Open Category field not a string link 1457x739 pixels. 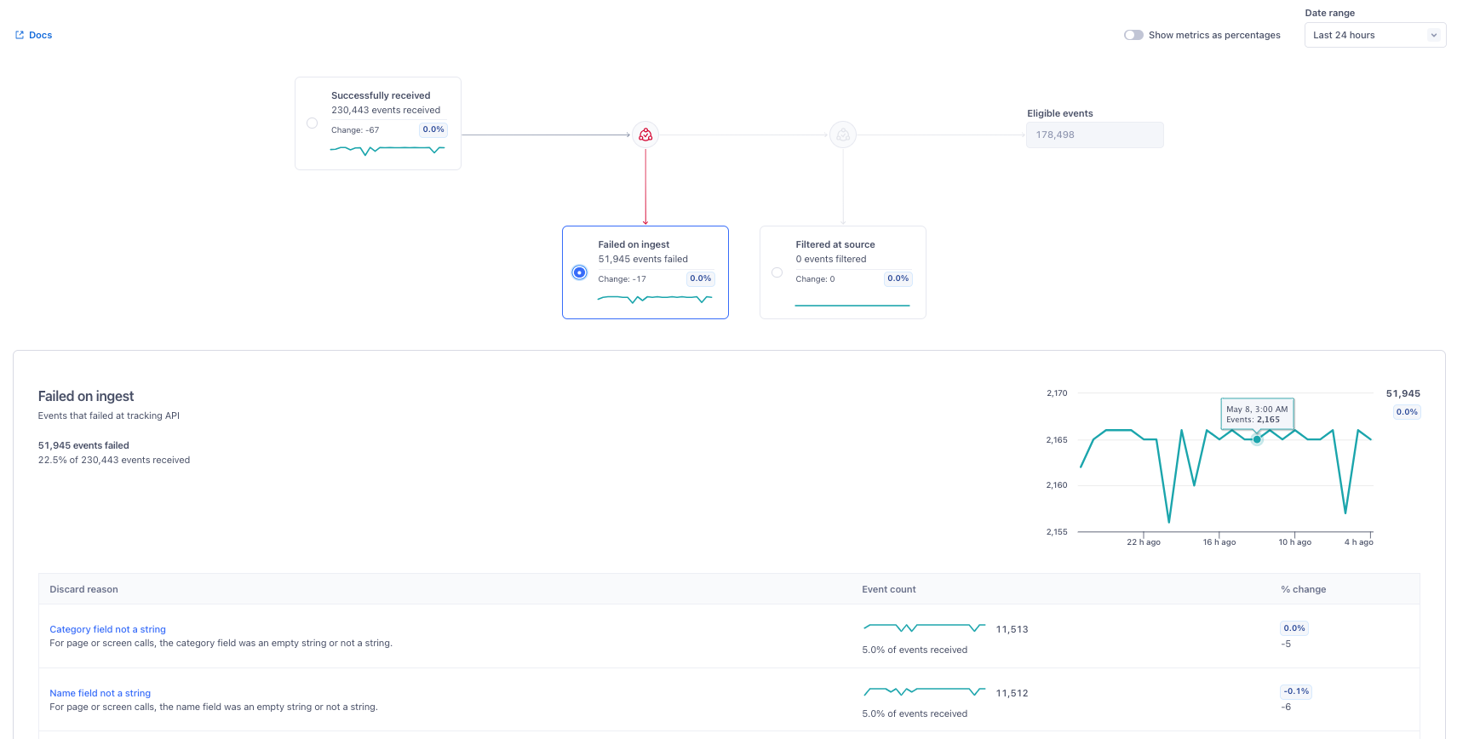point(107,629)
